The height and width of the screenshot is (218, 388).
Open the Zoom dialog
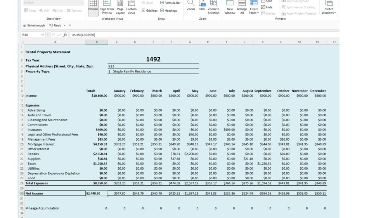(191, 6)
